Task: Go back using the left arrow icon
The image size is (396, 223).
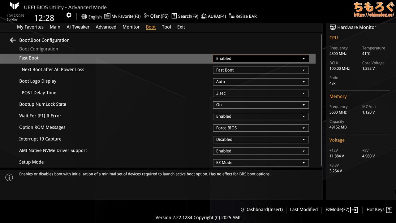Action: (13, 40)
